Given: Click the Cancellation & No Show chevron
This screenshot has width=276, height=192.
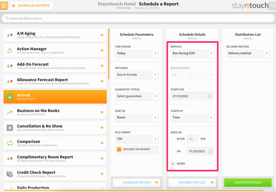Looking at the screenshot, I should (x=102, y=128).
